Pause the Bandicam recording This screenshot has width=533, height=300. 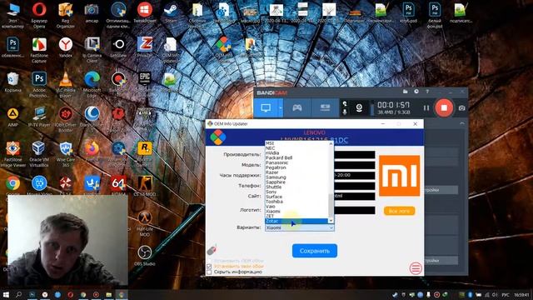click(x=426, y=108)
